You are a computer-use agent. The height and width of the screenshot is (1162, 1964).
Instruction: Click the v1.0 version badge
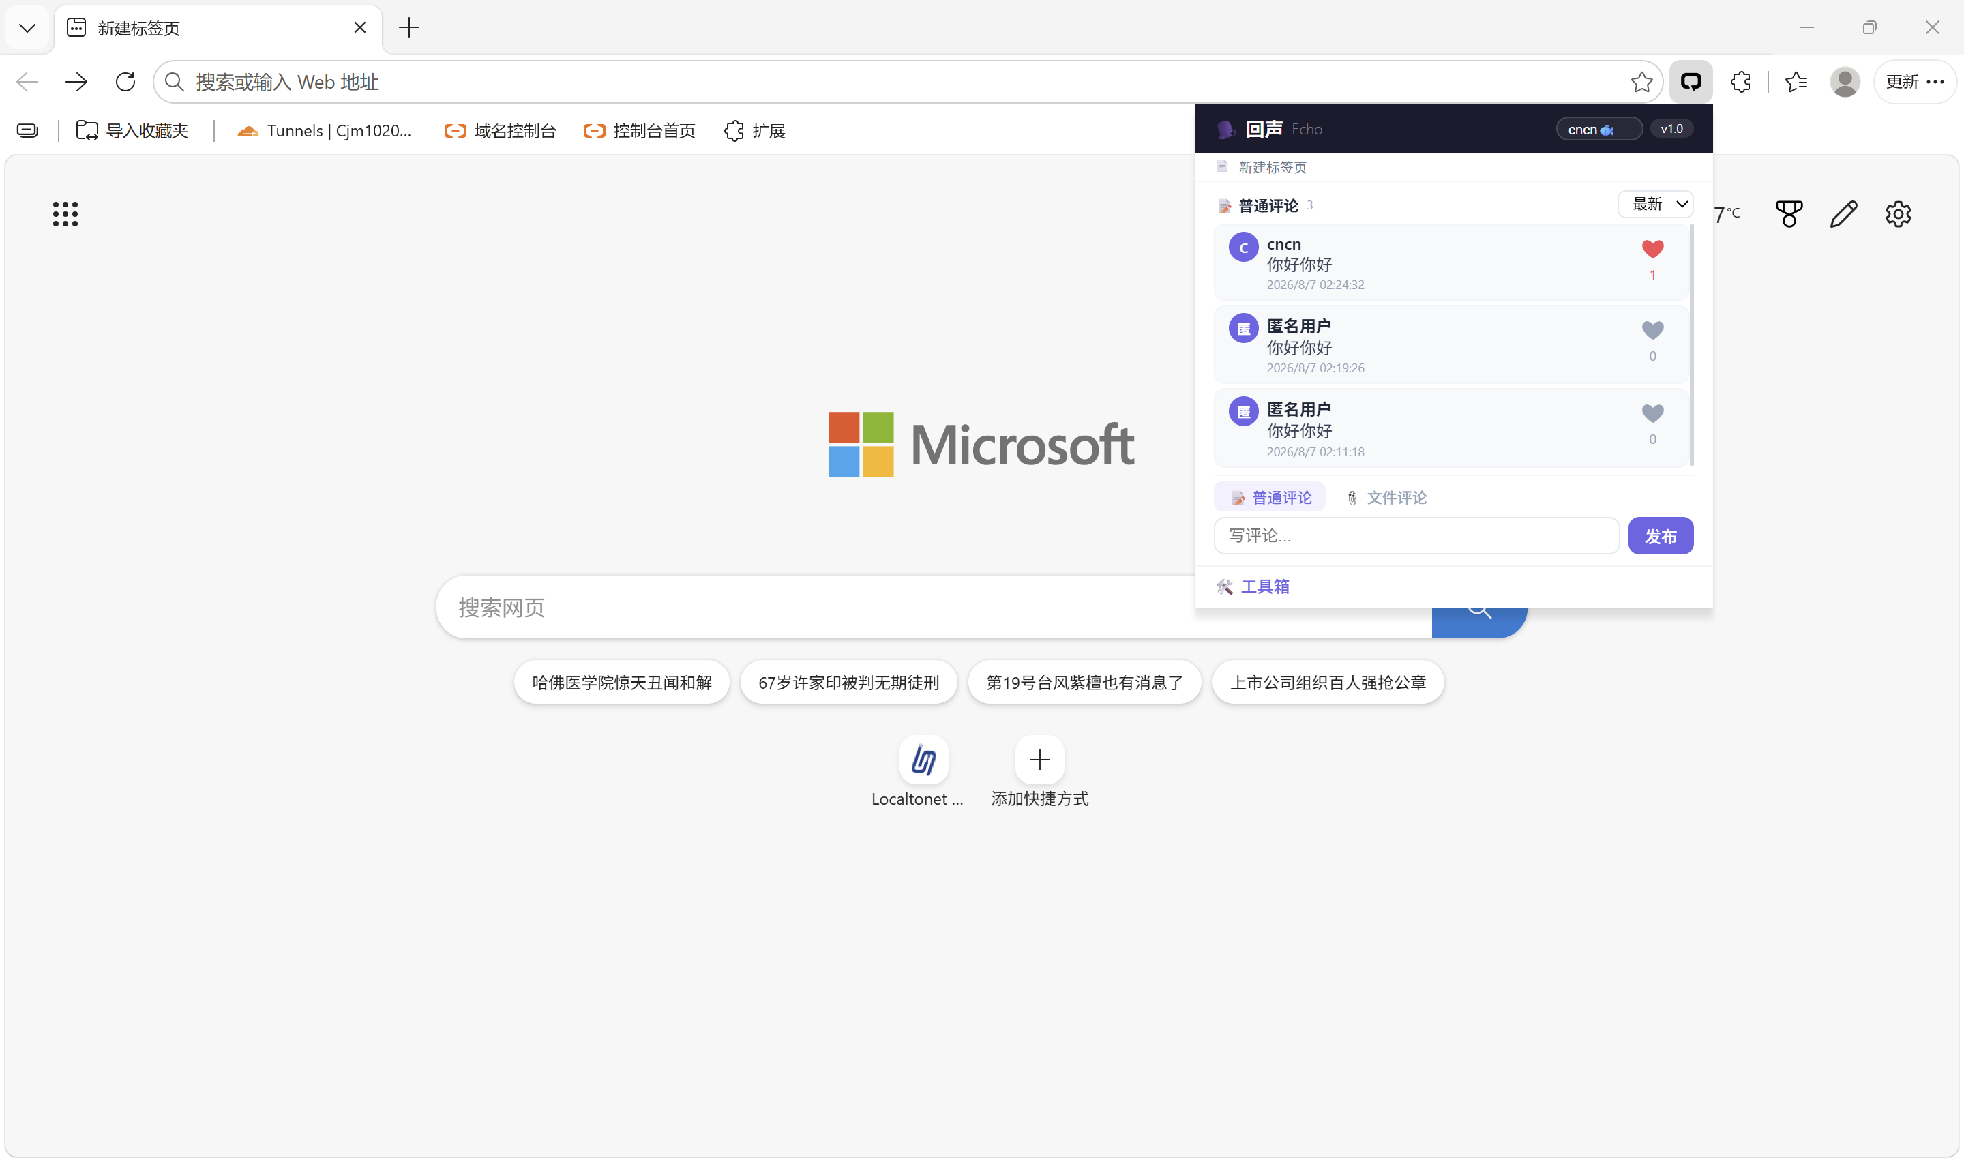[1671, 128]
